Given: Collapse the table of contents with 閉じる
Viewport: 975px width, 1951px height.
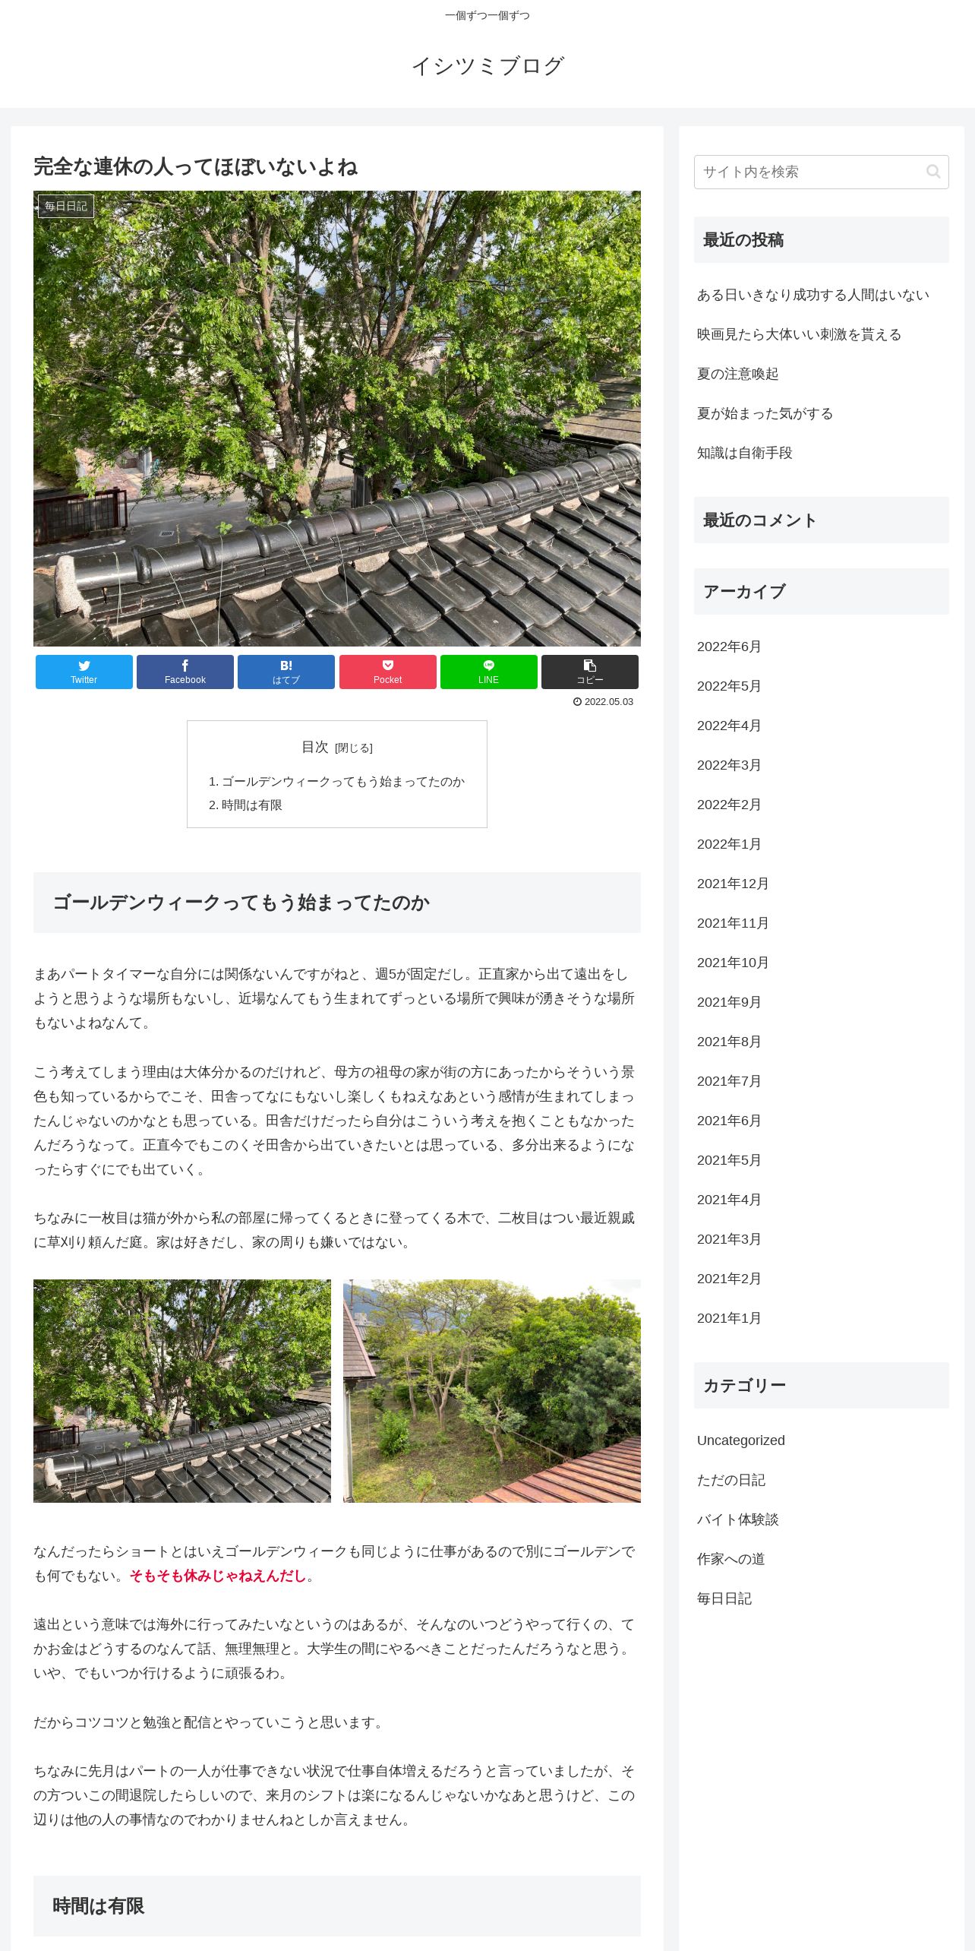Looking at the screenshot, I should pyautogui.click(x=354, y=748).
